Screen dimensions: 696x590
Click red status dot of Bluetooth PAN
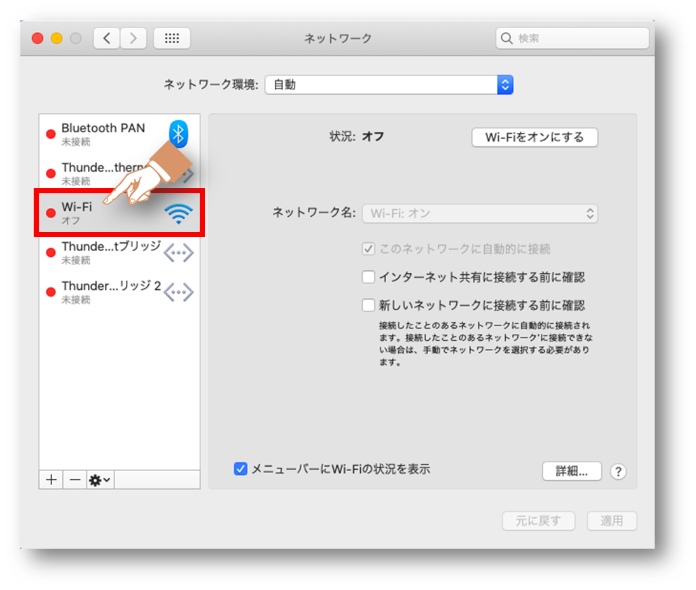pos(51,134)
